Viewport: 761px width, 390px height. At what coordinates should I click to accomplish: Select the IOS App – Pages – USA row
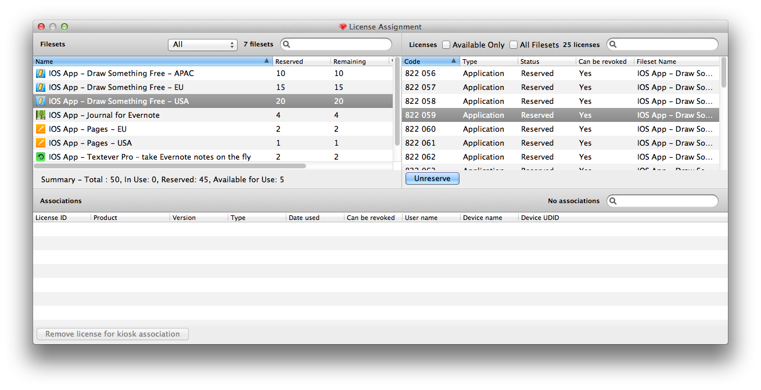point(213,143)
